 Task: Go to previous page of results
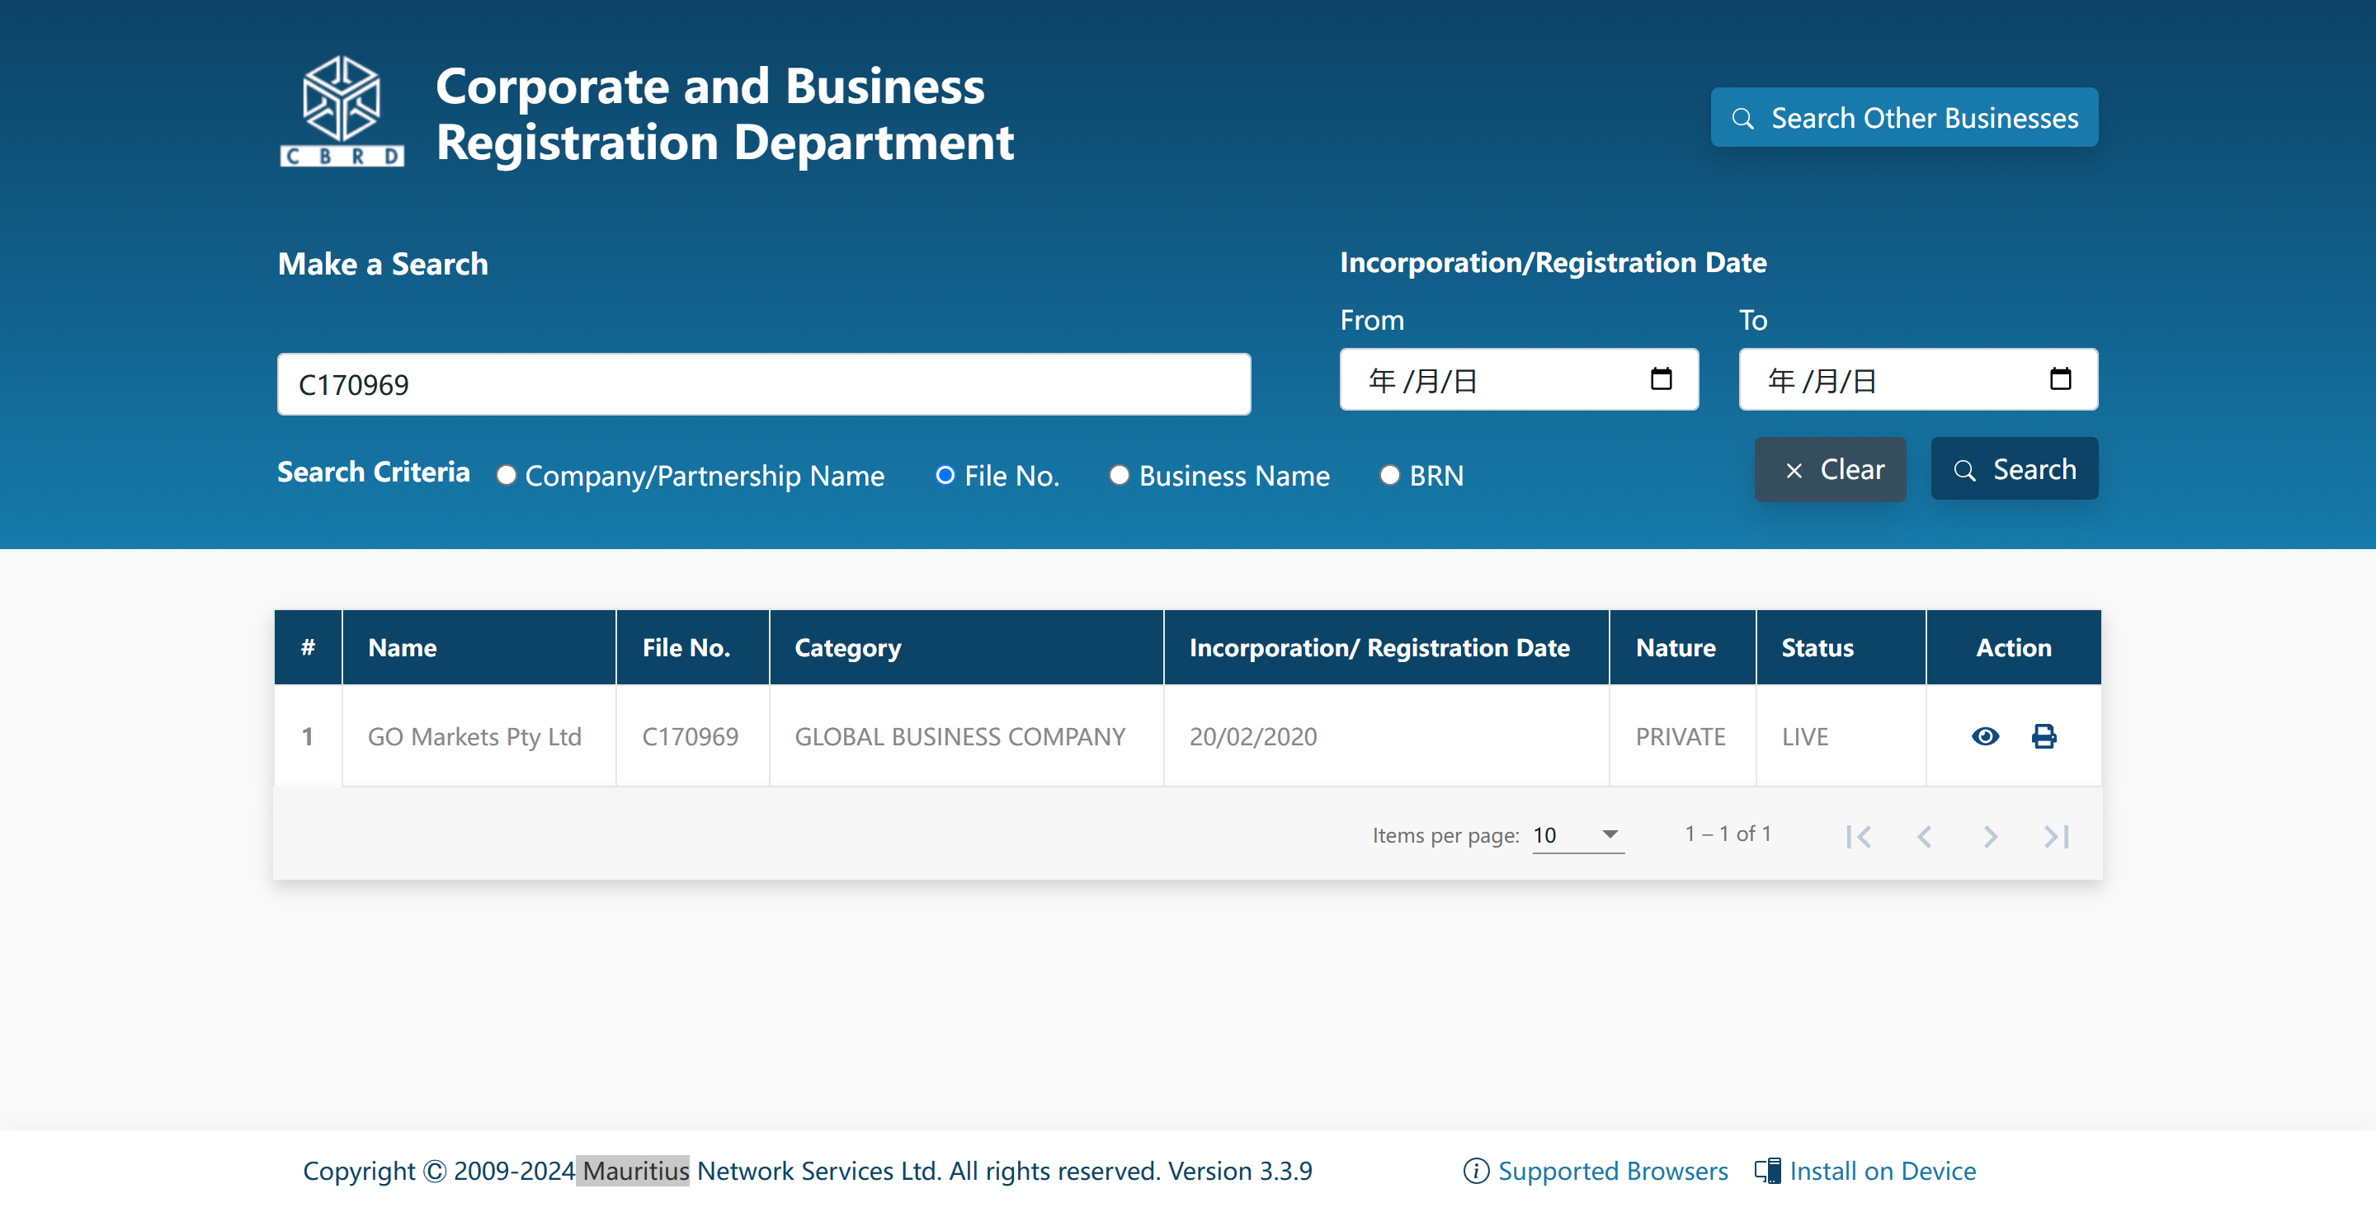(x=1924, y=836)
